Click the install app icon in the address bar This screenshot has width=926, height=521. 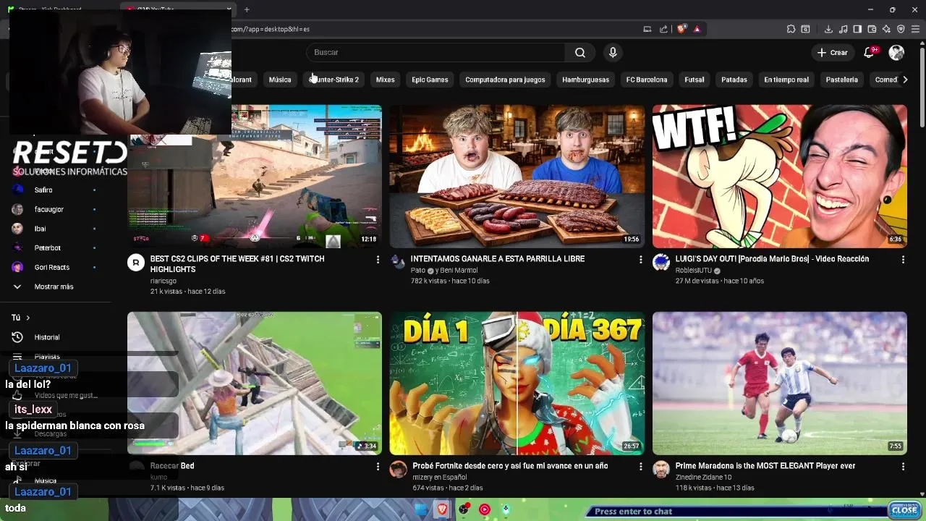coord(647,29)
